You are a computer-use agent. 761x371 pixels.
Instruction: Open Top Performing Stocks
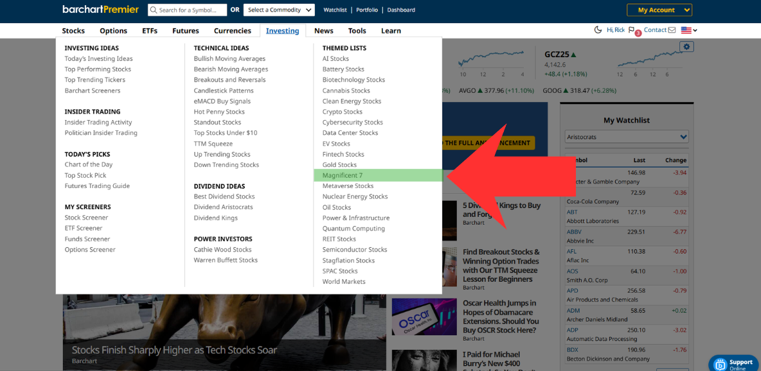point(98,69)
